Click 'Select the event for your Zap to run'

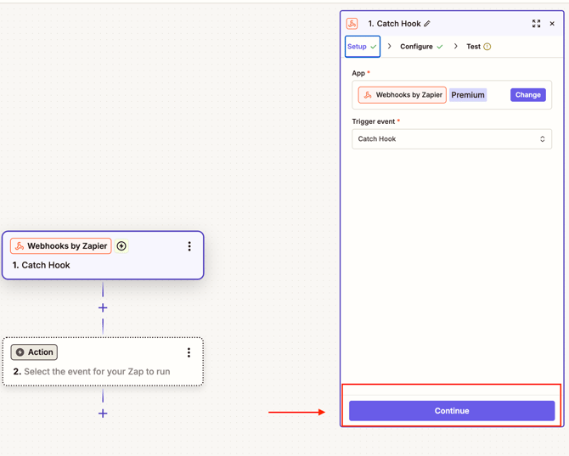pyautogui.click(x=97, y=371)
